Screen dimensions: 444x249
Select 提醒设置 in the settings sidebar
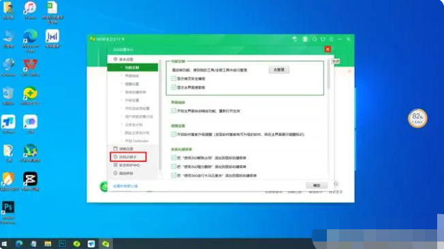pos(133,84)
